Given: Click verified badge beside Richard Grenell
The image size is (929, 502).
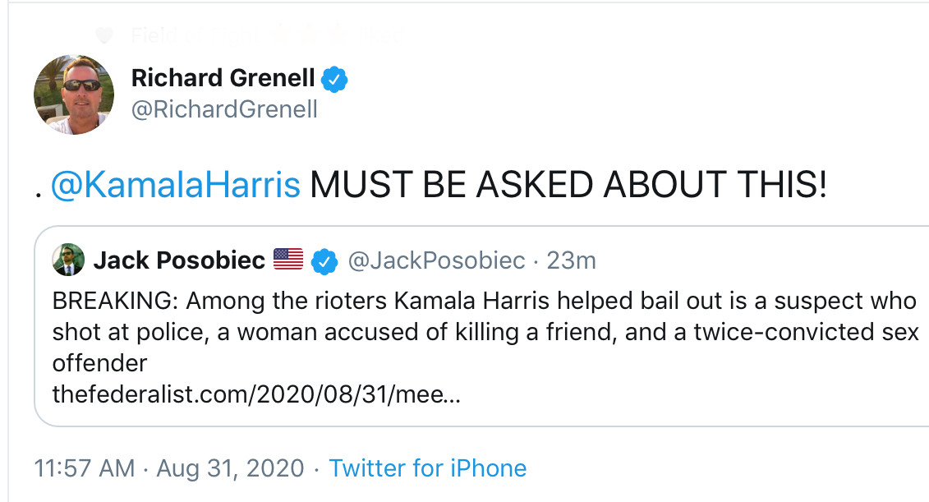Looking at the screenshot, I should (335, 79).
